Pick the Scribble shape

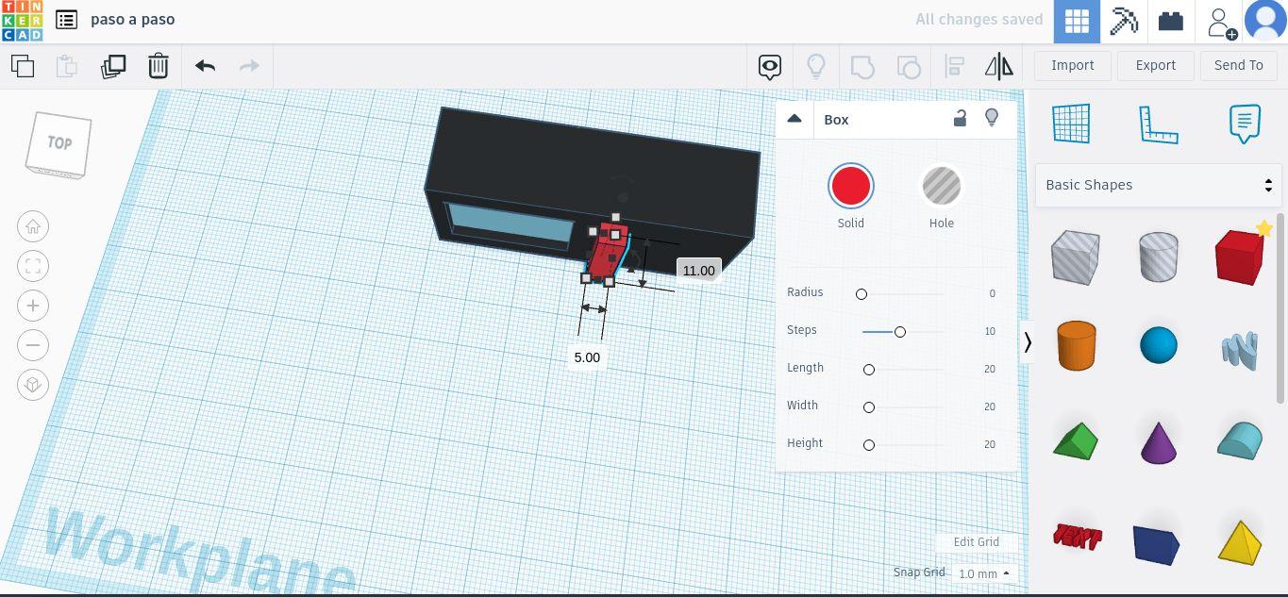coord(1240,349)
